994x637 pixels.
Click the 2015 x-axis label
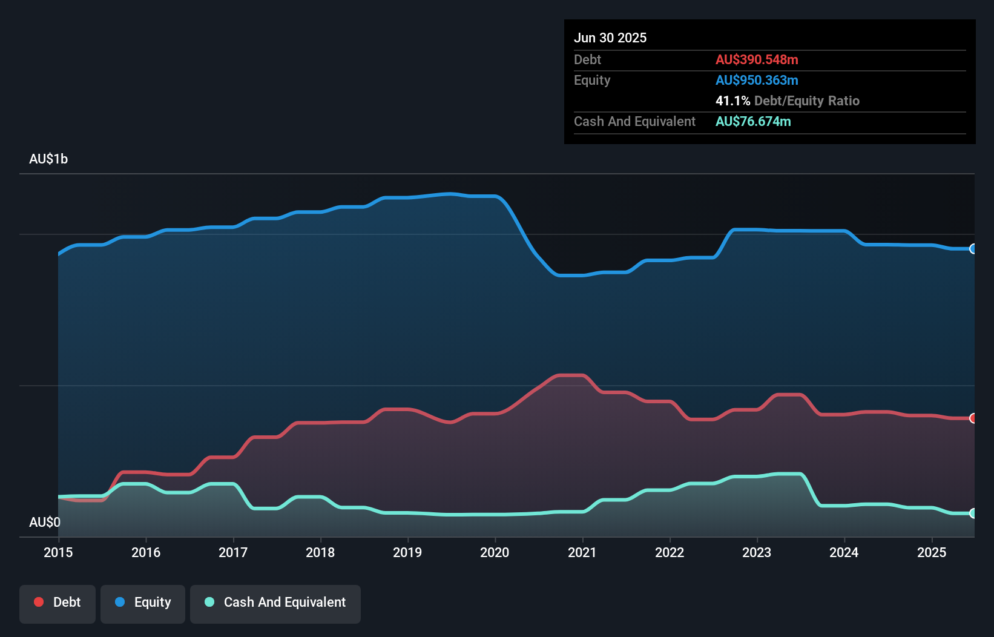tap(58, 552)
